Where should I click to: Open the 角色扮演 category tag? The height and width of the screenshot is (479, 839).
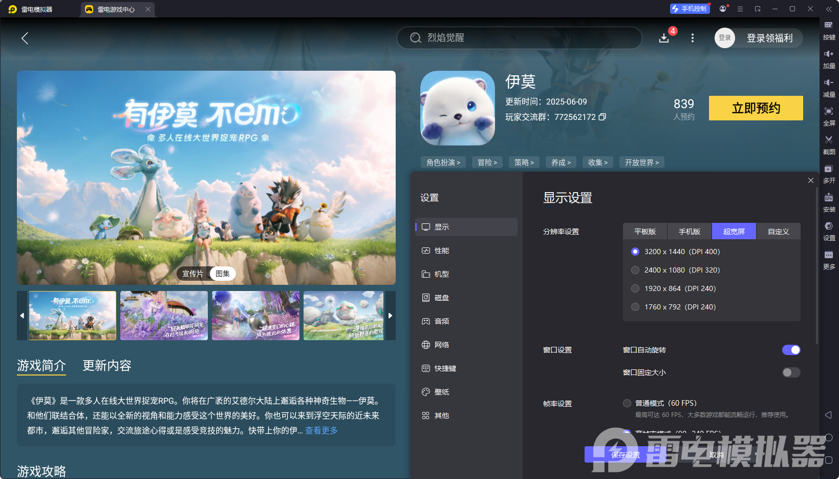(443, 162)
